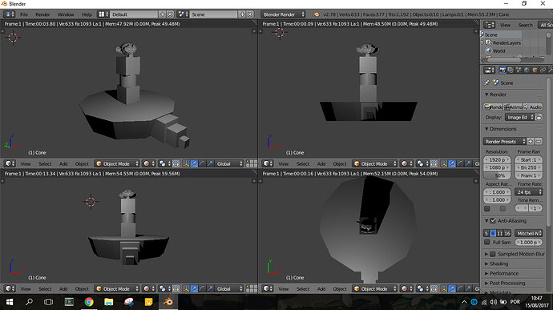Click the add render preset plus icon
Image resolution: width=553 pixels, height=310 pixels.
click(530, 142)
